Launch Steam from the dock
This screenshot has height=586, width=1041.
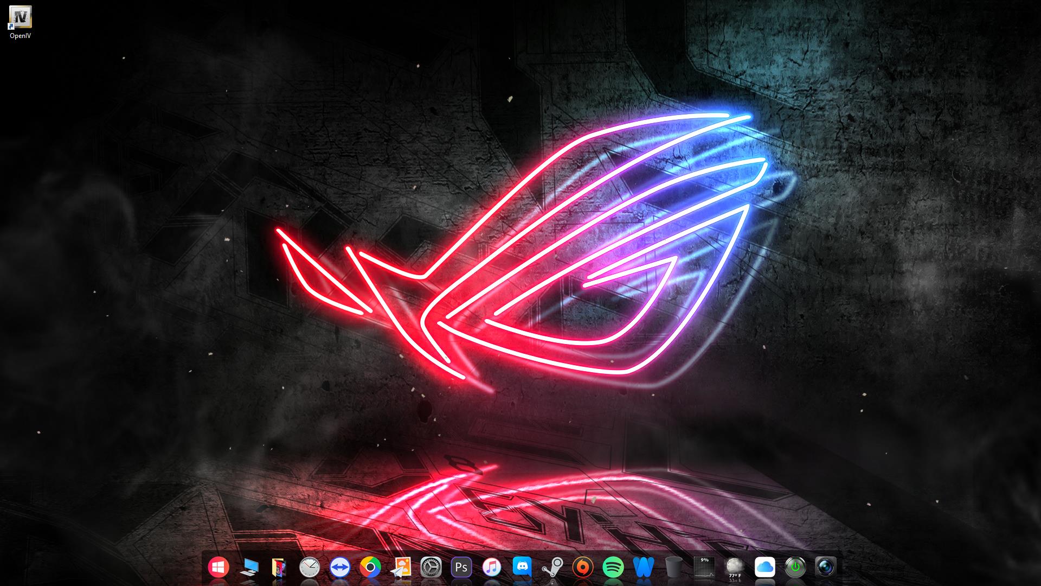coord(552,568)
